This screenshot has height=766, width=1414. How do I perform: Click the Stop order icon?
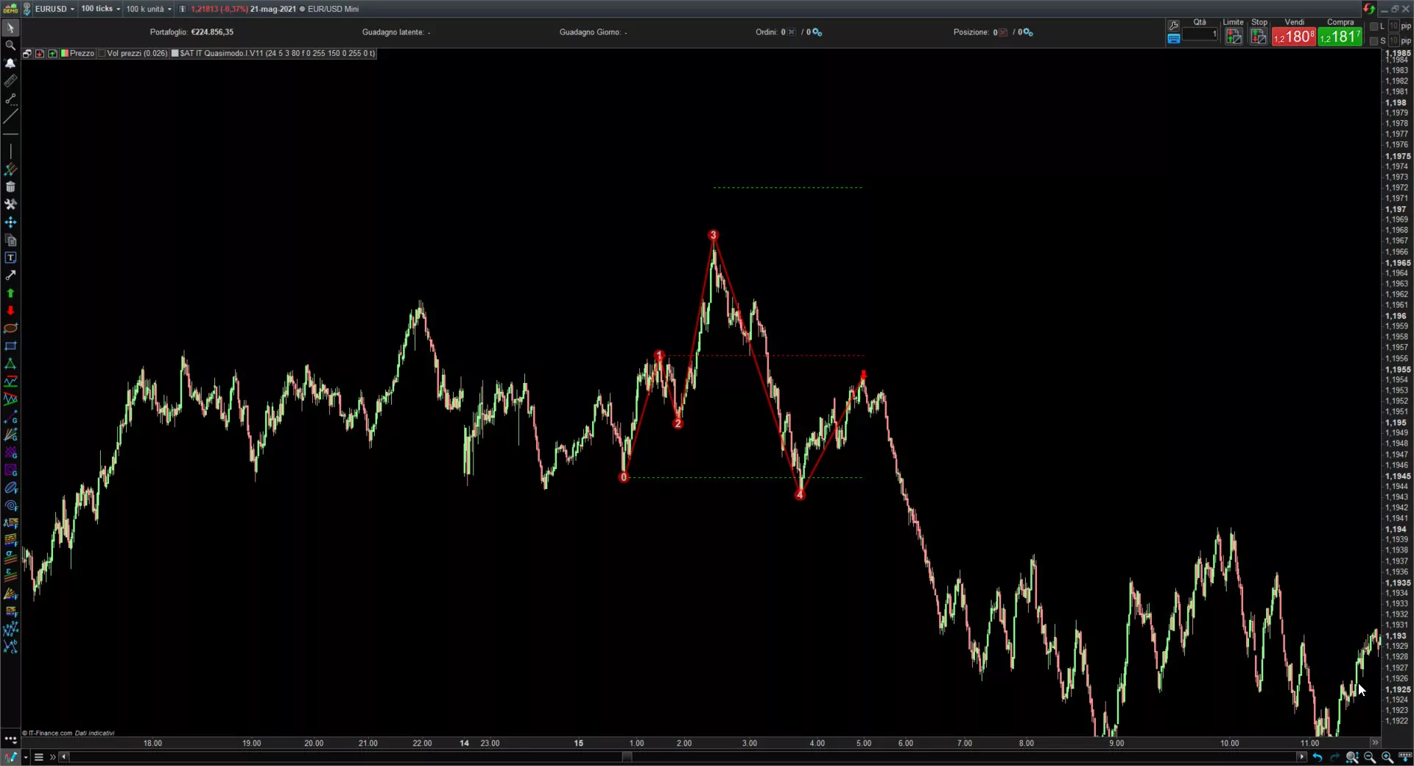[x=1259, y=37]
